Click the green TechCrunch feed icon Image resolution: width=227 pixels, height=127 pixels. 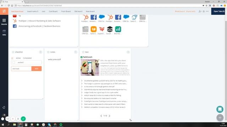click(82, 57)
